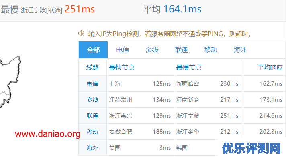Image resolution: width=286 pixels, height=159 pixels.
Task: Click the 164.1ms average summary value
Action: (182, 9)
